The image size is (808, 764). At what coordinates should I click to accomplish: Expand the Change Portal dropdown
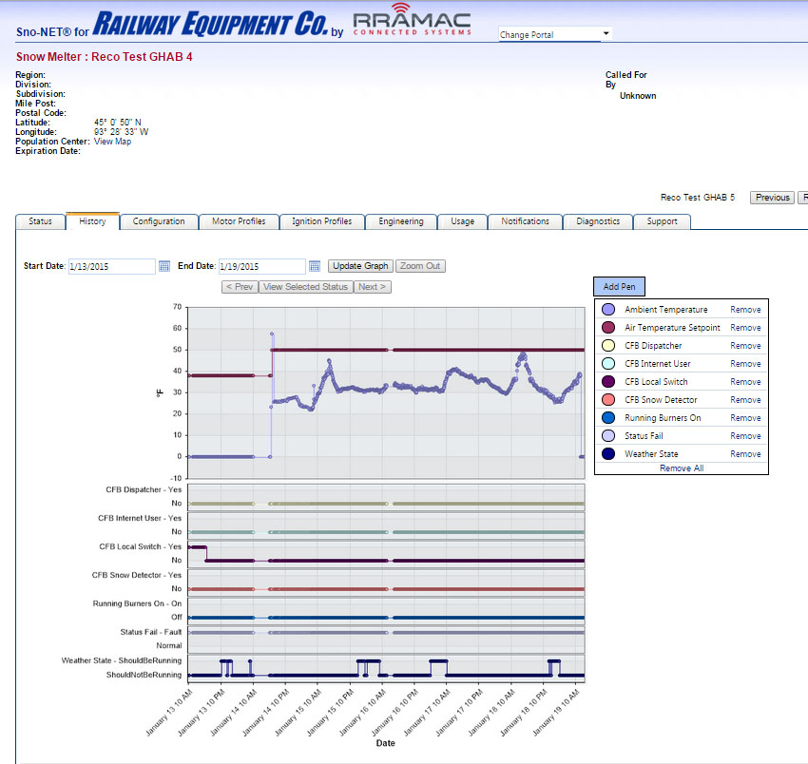pyautogui.click(x=554, y=34)
